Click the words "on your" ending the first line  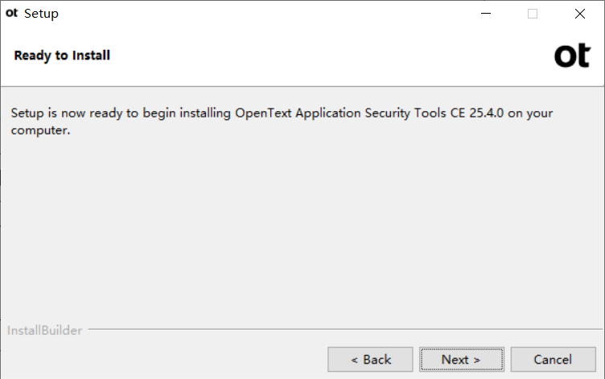530,113
